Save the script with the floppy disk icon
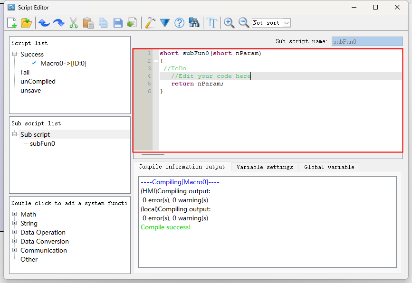 coord(117,23)
